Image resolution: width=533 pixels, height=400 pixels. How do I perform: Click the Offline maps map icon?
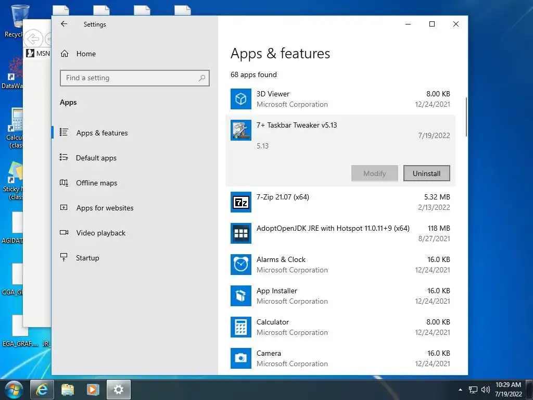coord(64,183)
